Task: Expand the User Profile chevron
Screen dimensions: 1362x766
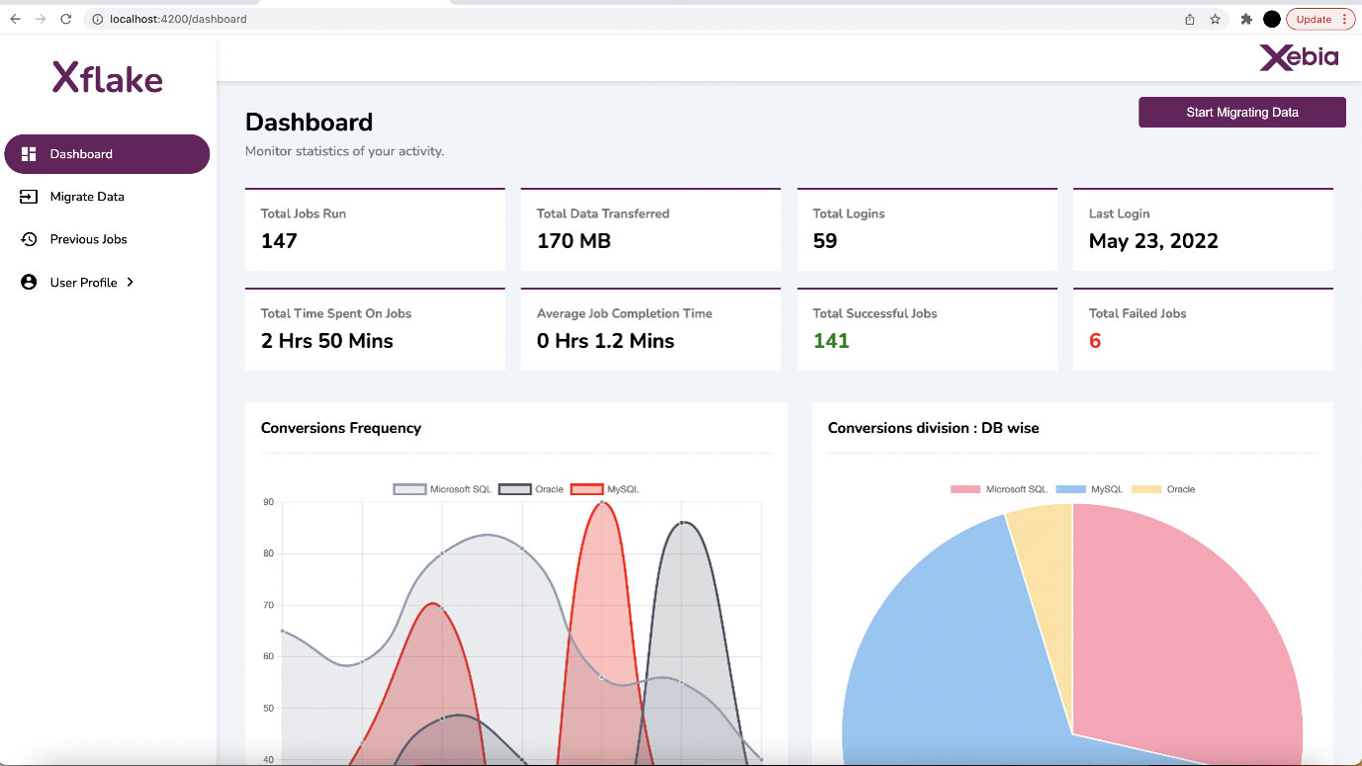Action: coord(130,283)
